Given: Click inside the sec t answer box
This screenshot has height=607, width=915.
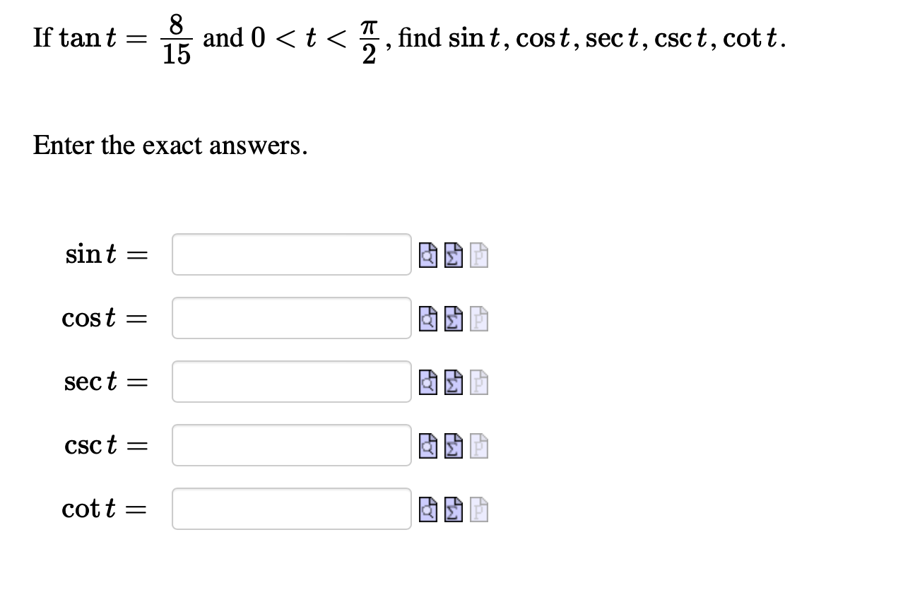Looking at the screenshot, I should (x=291, y=382).
